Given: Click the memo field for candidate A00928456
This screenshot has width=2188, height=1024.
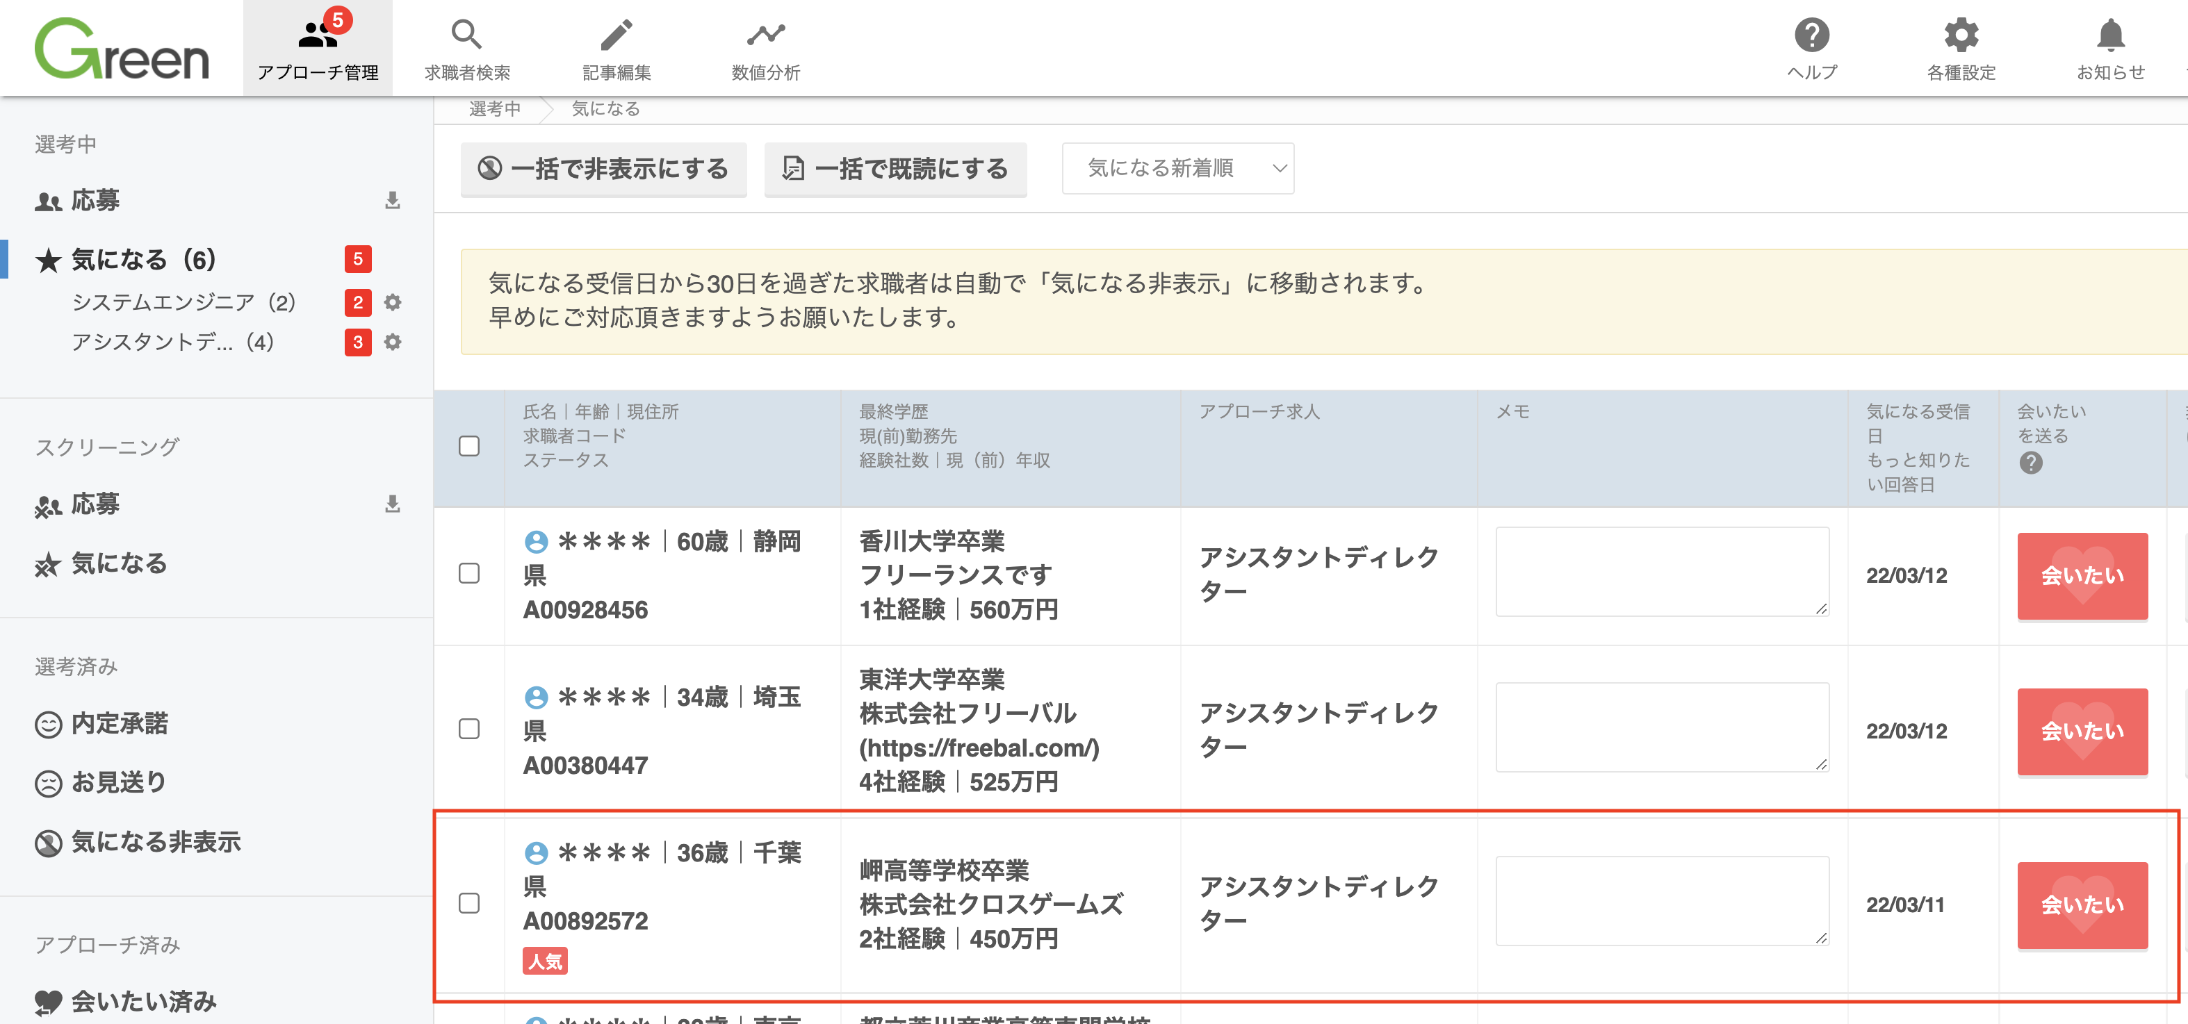Looking at the screenshot, I should (x=1663, y=572).
